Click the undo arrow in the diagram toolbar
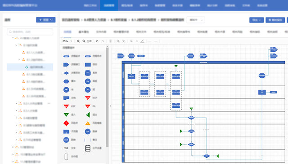The width and height of the screenshot is (288, 164). pyautogui.click(x=97, y=41)
